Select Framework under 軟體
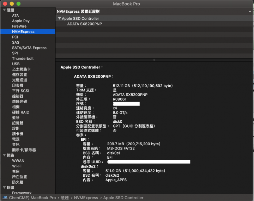Image resolution: width=254 pixels, height=201 pixels. [x=22, y=193]
